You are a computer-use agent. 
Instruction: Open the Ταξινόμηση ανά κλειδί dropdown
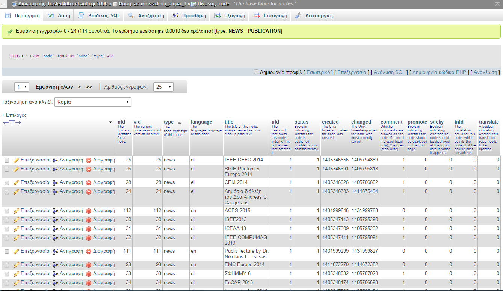93,102
